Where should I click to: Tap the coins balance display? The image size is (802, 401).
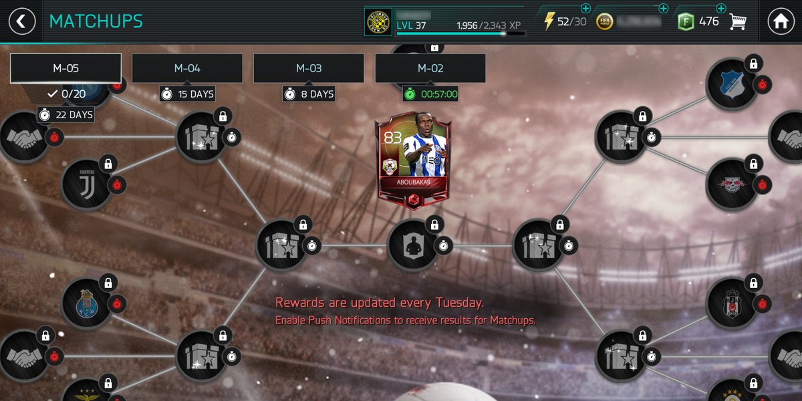point(628,21)
